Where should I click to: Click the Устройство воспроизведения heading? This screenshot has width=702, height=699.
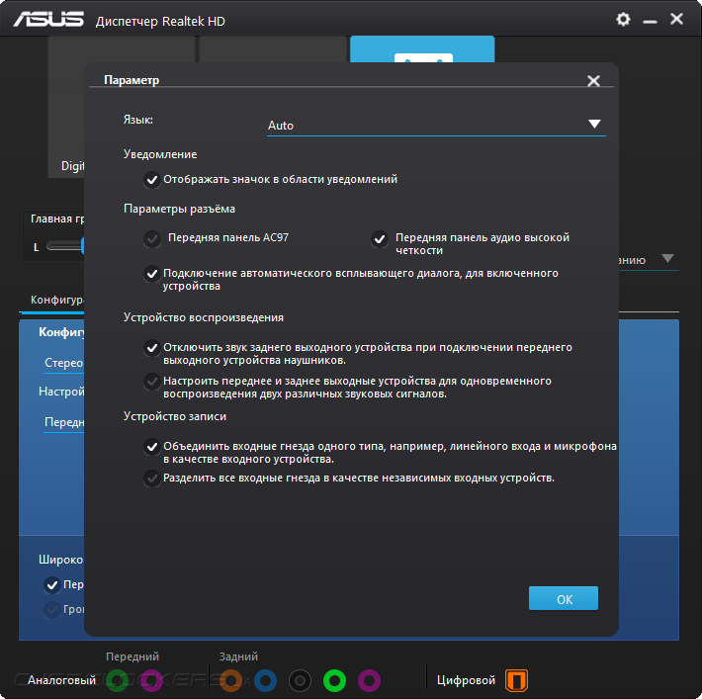point(204,318)
